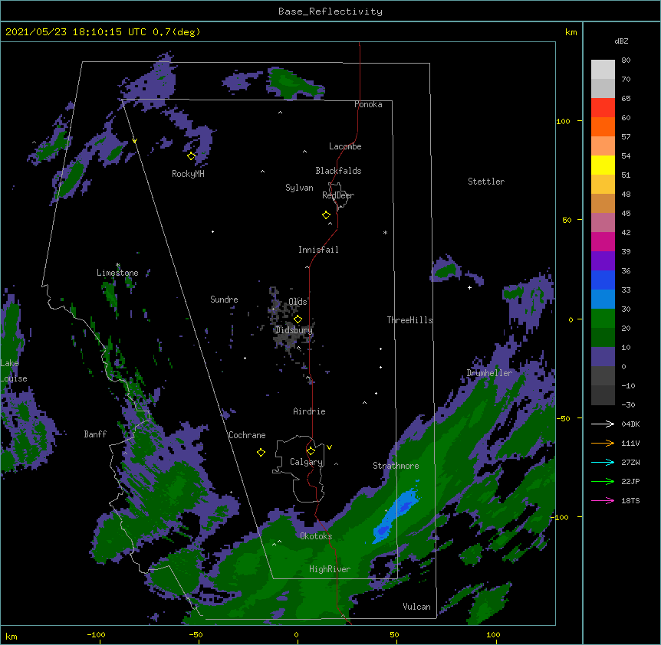
Task: Click the Calgary city label
Action: [x=306, y=462]
